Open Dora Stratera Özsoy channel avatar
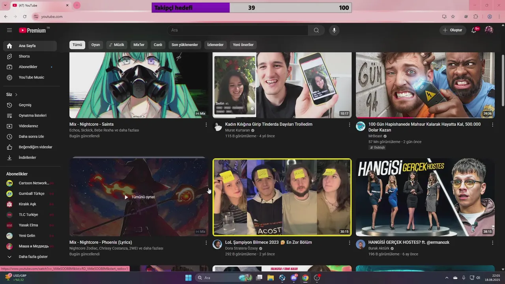The height and width of the screenshot is (284, 505). click(x=217, y=244)
